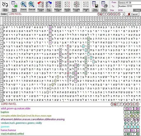The image size is (141, 136).
Task: Click the LORD RAYEL label below matrix
Action: tap(9, 104)
